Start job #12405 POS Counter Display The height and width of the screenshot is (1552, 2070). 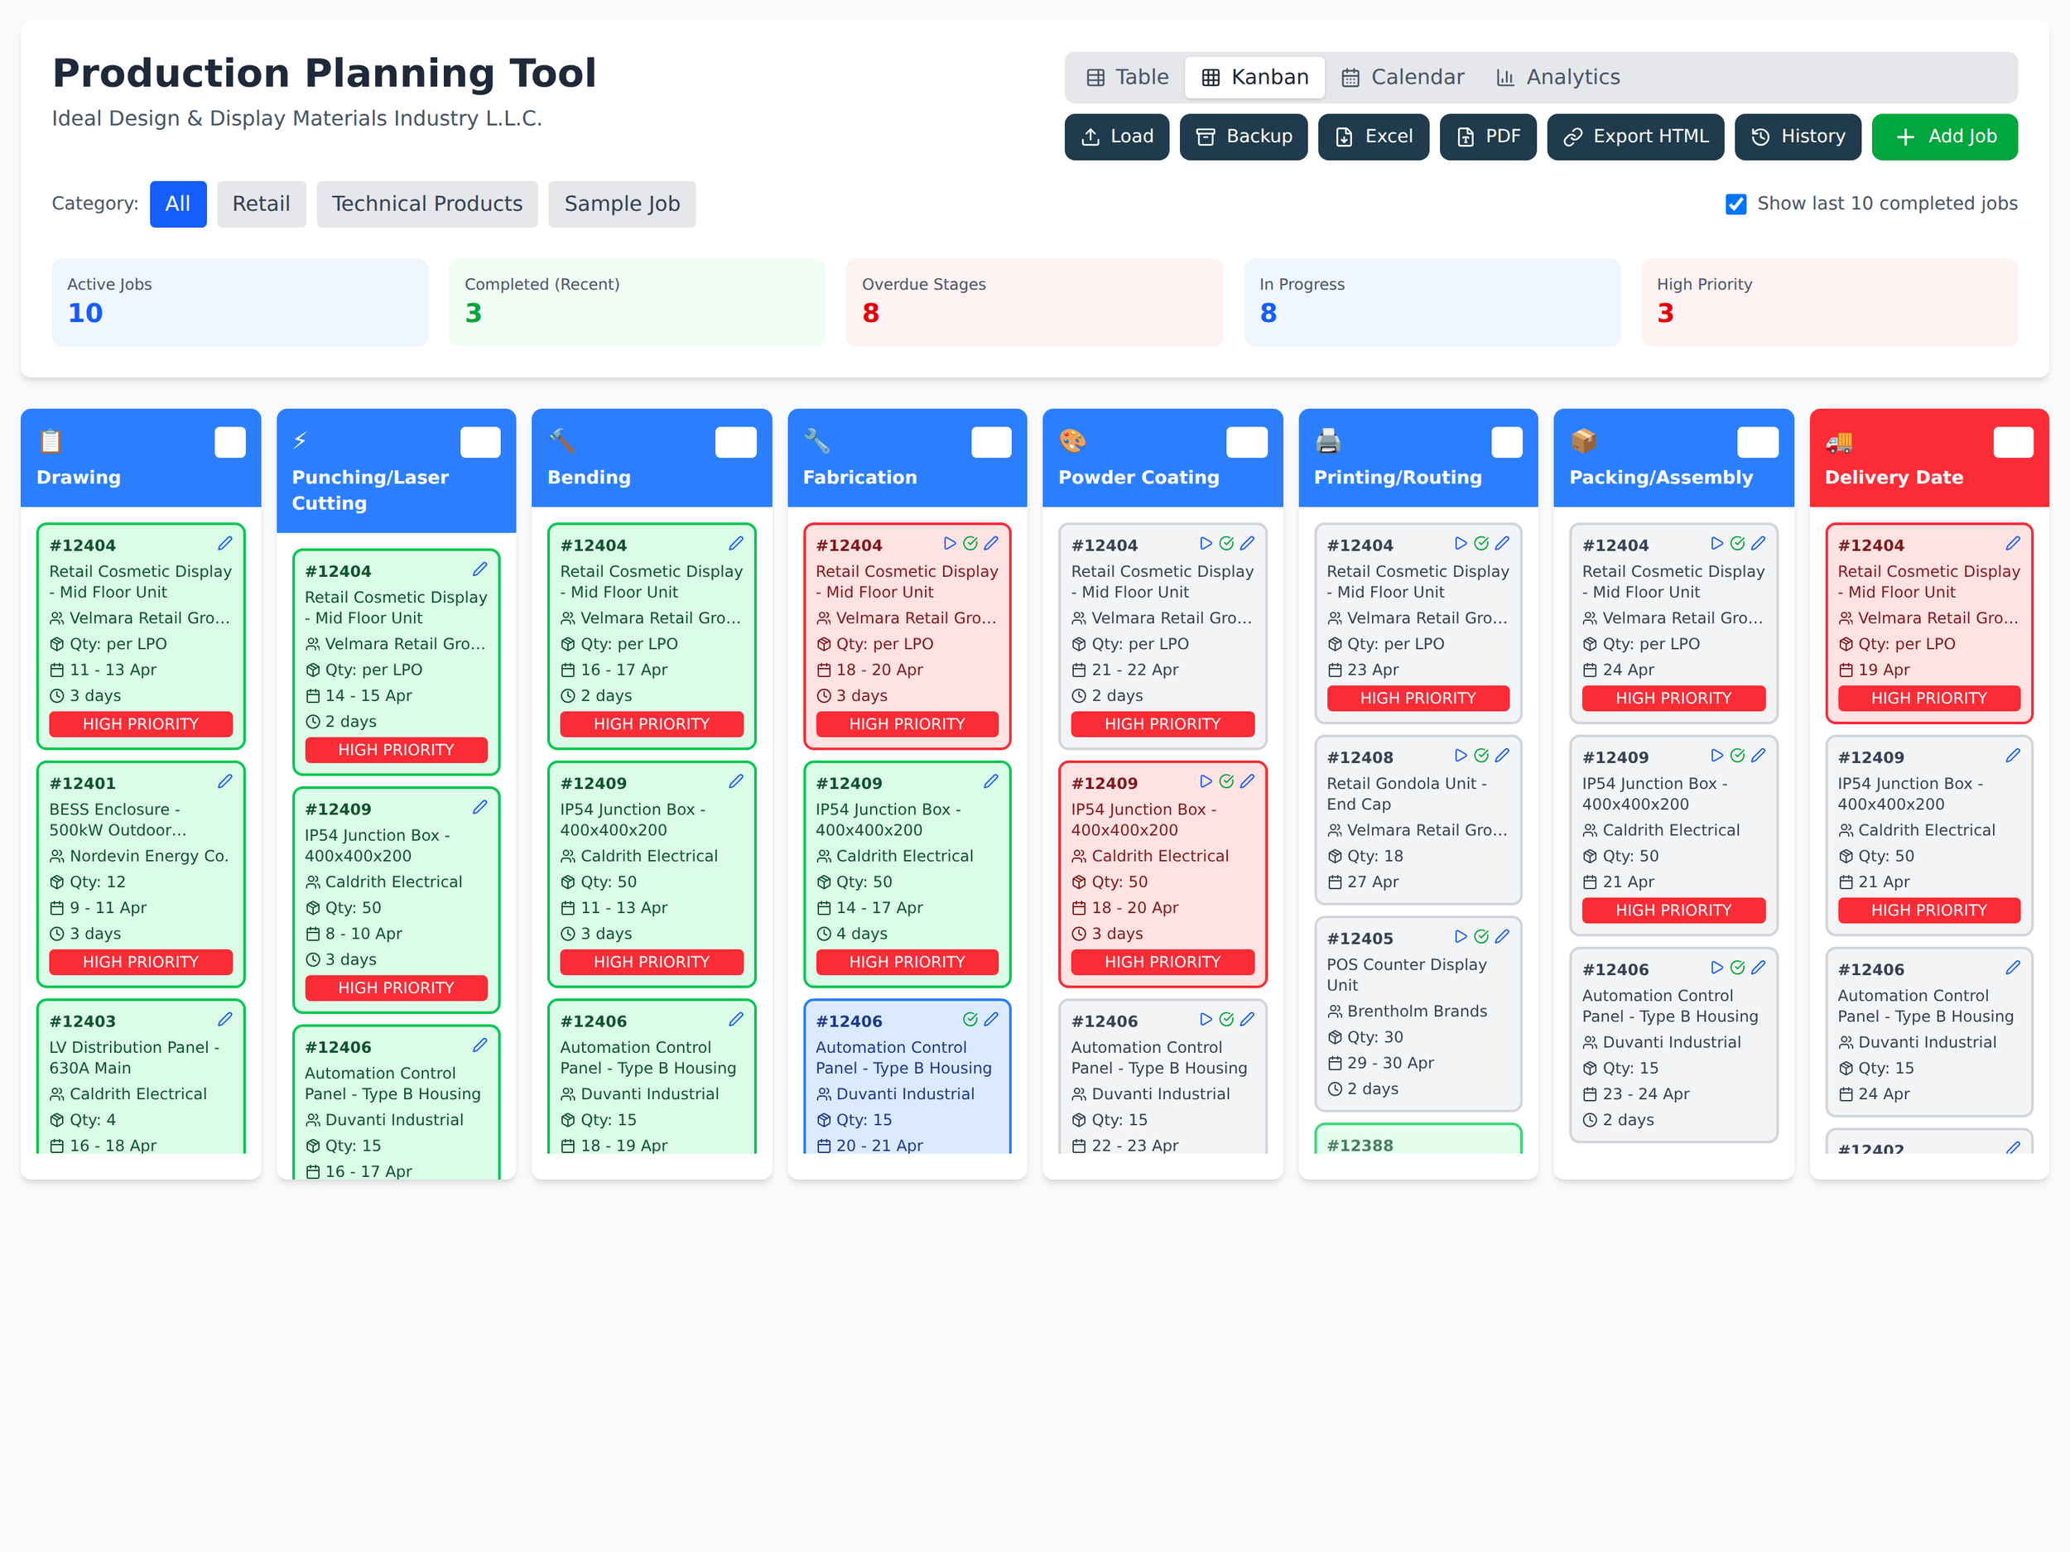[x=1461, y=936]
